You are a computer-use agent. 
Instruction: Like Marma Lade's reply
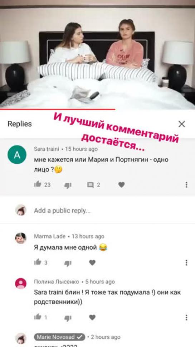[38, 262]
